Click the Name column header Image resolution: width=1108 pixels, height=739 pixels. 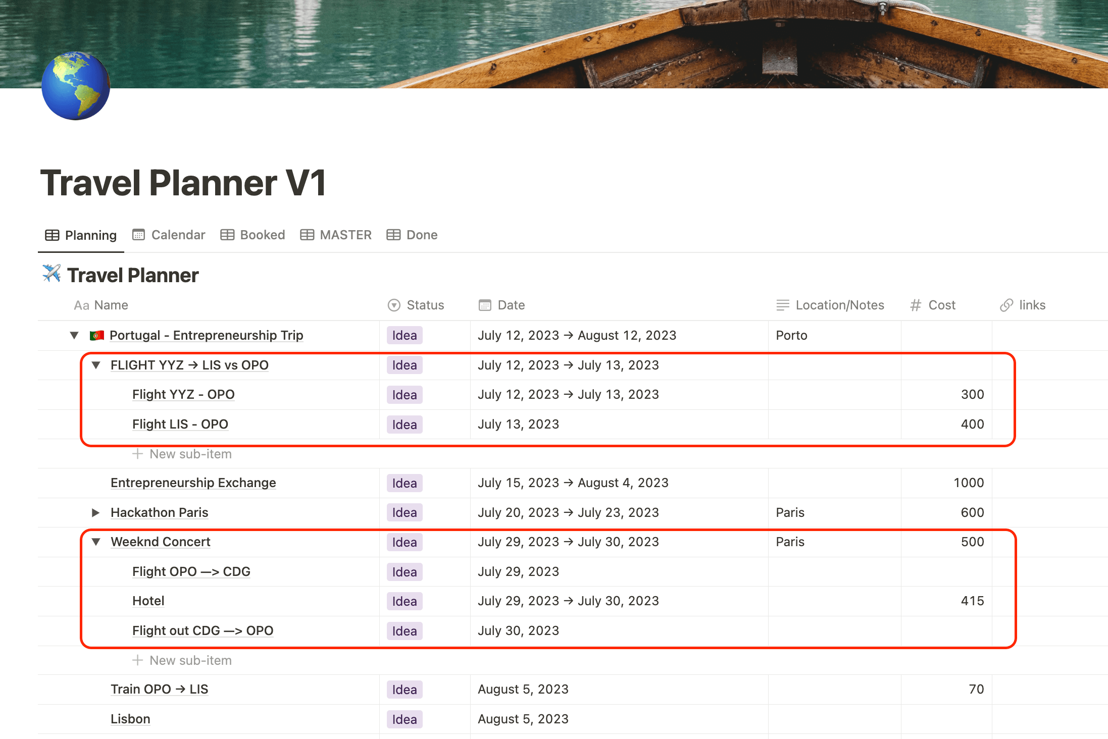[101, 305]
